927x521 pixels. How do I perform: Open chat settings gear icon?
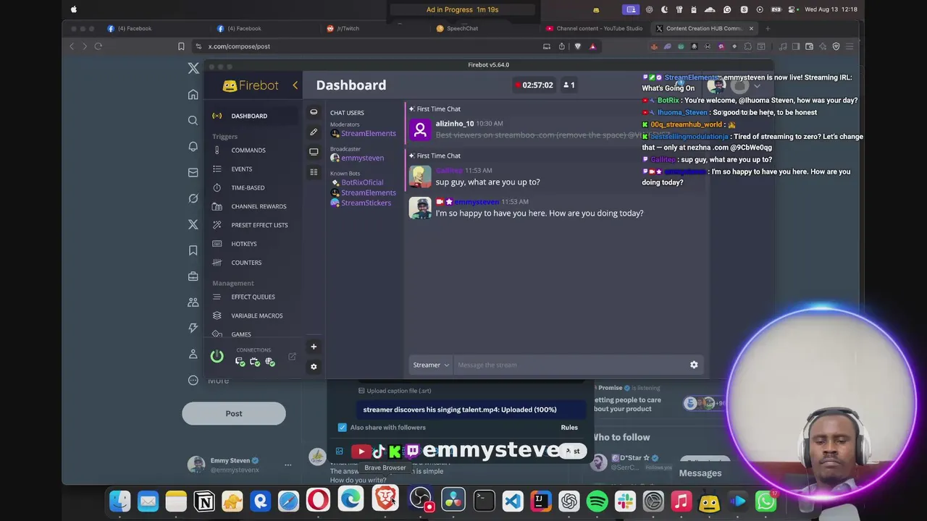694,365
